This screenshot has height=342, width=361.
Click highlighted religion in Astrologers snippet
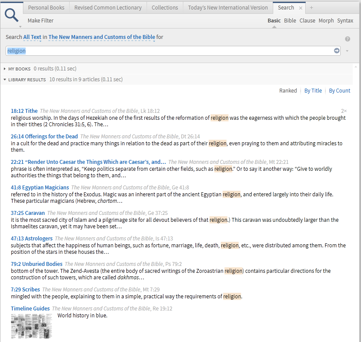(x=230, y=246)
